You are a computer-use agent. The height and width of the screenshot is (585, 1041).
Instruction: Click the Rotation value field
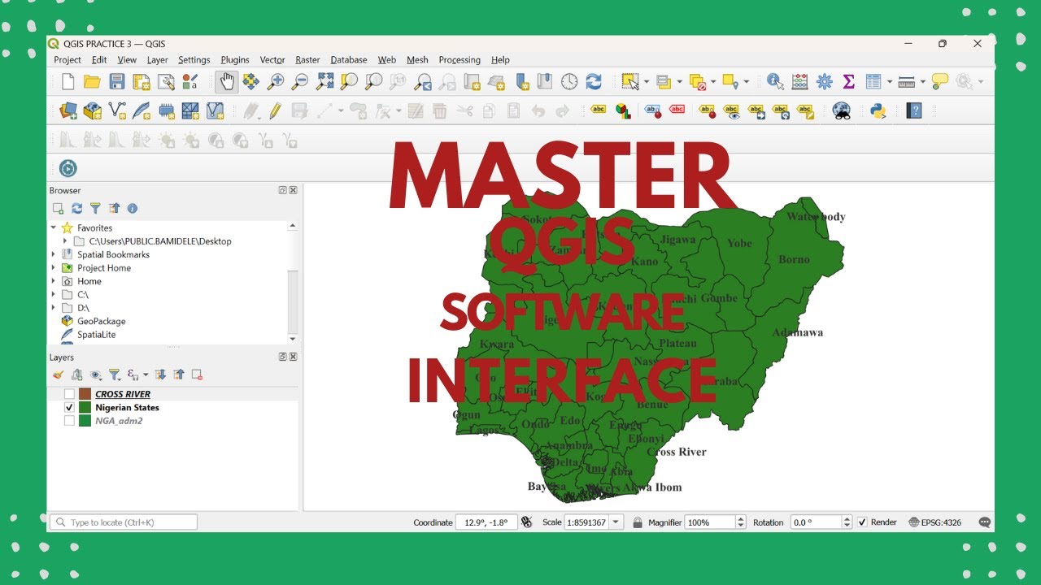pos(817,522)
